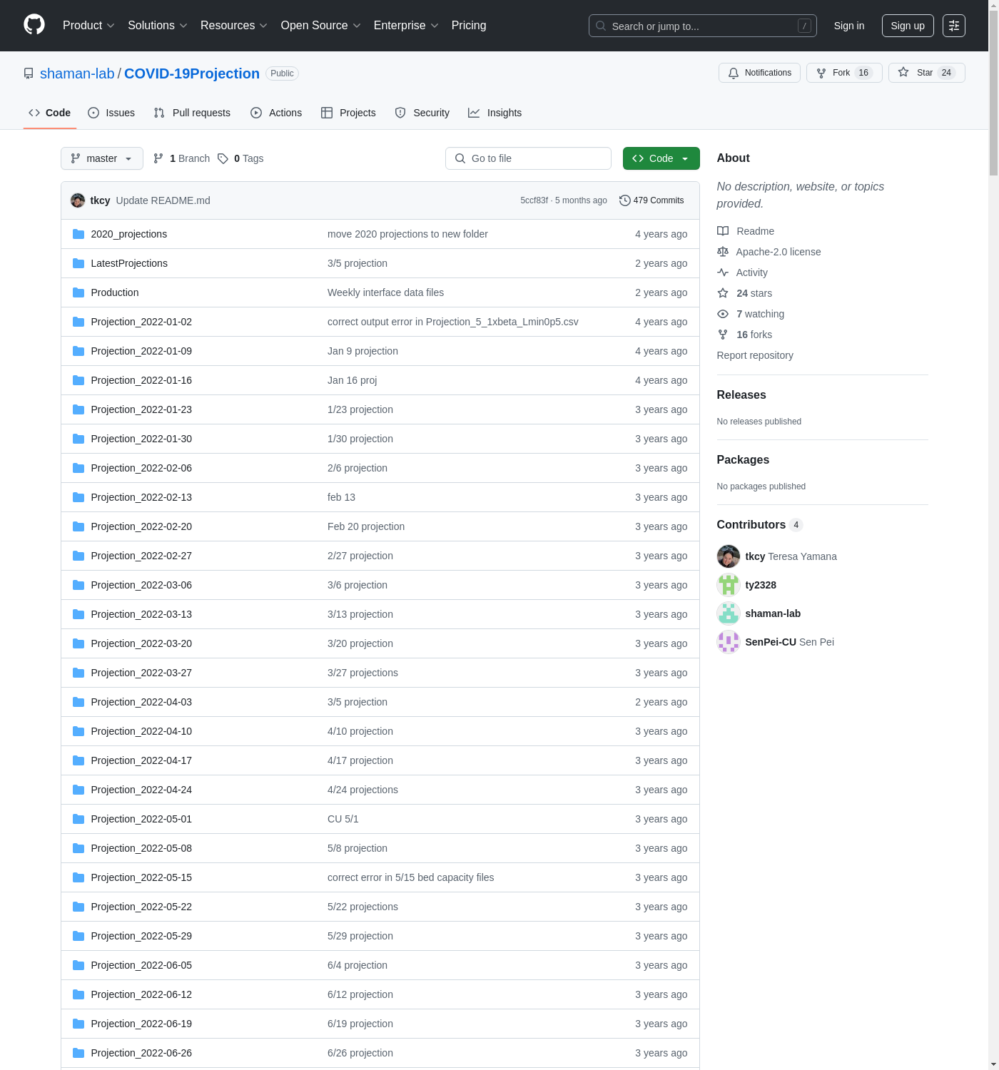Click the forks icon in About
This screenshot has width=999, height=1070.
point(723,335)
